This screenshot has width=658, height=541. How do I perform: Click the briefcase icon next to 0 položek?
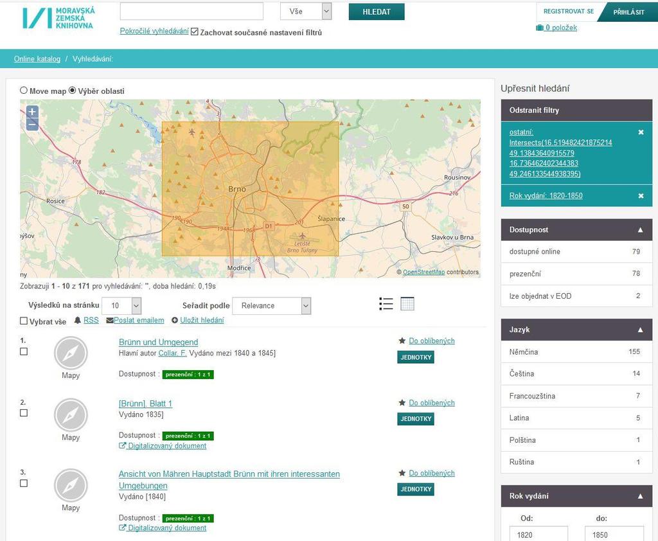click(x=540, y=28)
